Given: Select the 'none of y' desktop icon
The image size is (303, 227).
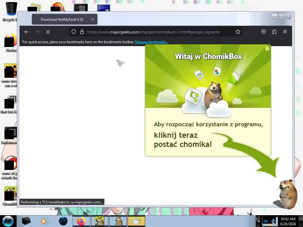Looking at the screenshot, I should pos(10,168).
